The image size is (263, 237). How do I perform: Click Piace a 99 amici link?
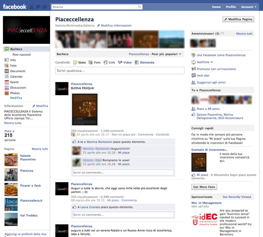point(209,109)
